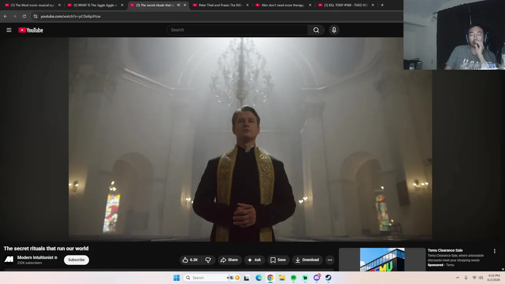
Task: Start voice search with the microphone icon
Action: [334, 30]
